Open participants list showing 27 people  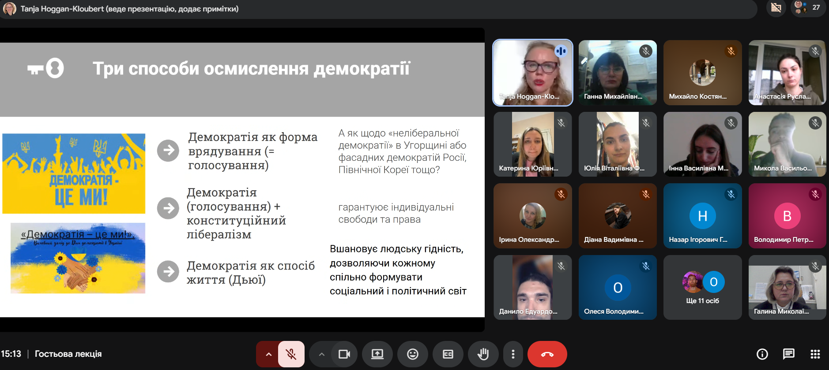tap(808, 7)
